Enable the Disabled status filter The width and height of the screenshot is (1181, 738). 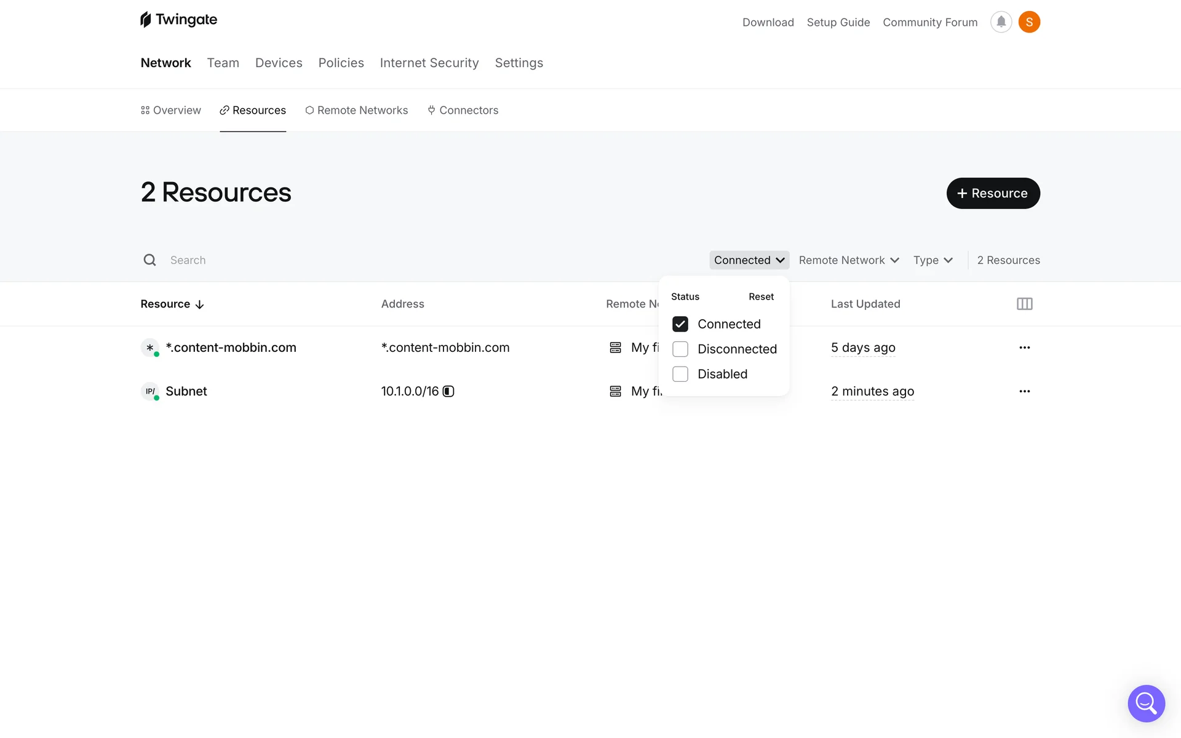coord(680,374)
